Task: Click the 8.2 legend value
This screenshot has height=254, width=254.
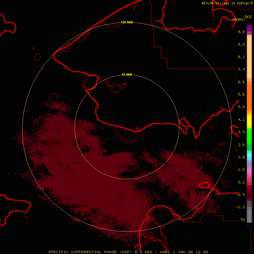Action: point(241,57)
